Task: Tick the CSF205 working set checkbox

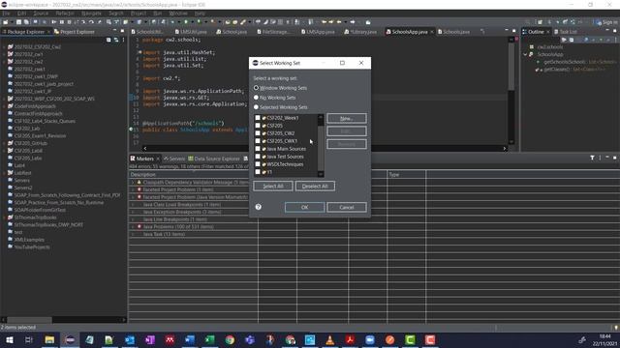Action: pyautogui.click(x=258, y=126)
